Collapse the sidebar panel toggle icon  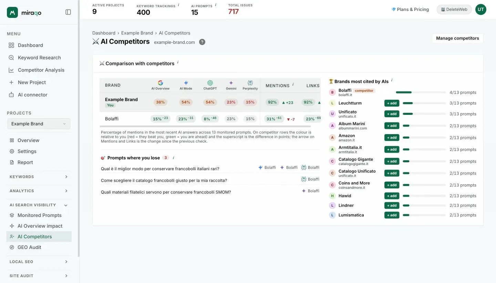click(68, 12)
